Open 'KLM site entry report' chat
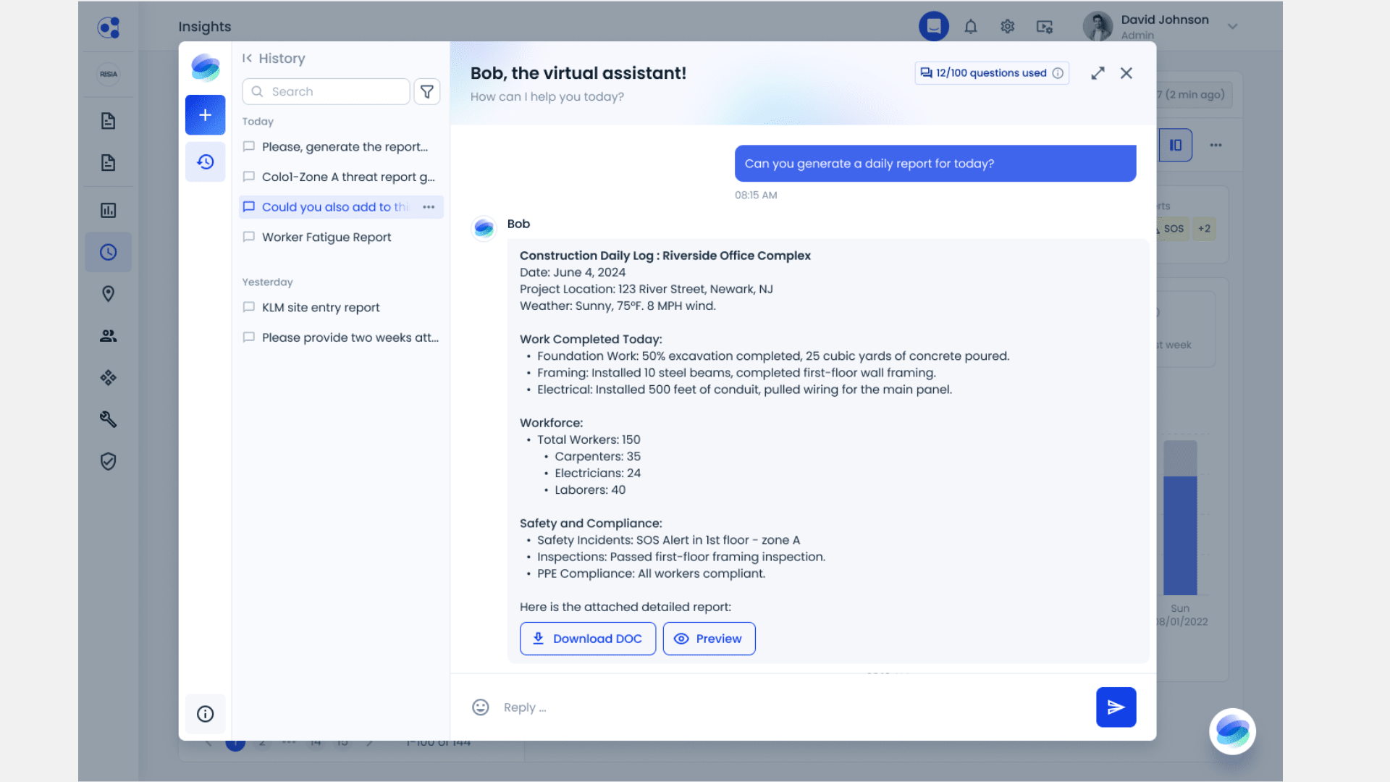The width and height of the screenshot is (1390, 782). (x=321, y=308)
